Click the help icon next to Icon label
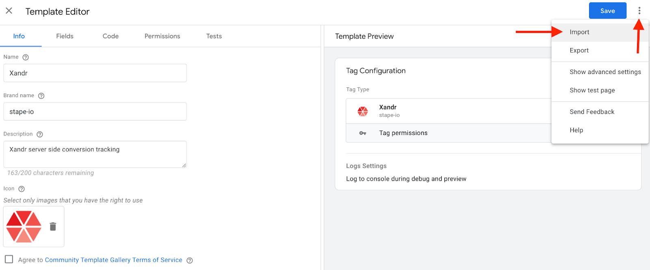This screenshot has height=270, width=650. coord(22,189)
